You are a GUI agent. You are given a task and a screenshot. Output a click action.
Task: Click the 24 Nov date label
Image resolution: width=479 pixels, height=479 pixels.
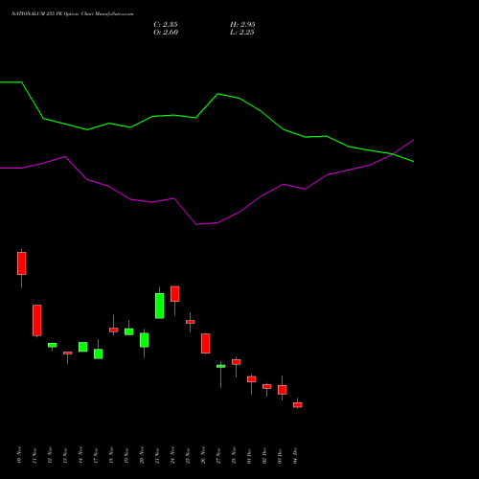point(172,455)
